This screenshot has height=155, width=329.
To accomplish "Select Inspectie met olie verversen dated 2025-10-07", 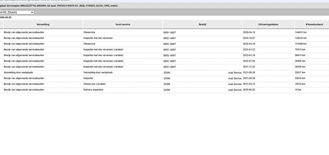I will pyautogui.click(x=98, y=38).
